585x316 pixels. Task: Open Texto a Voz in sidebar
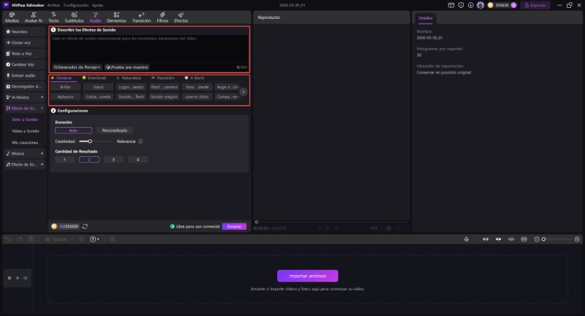[25, 53]
